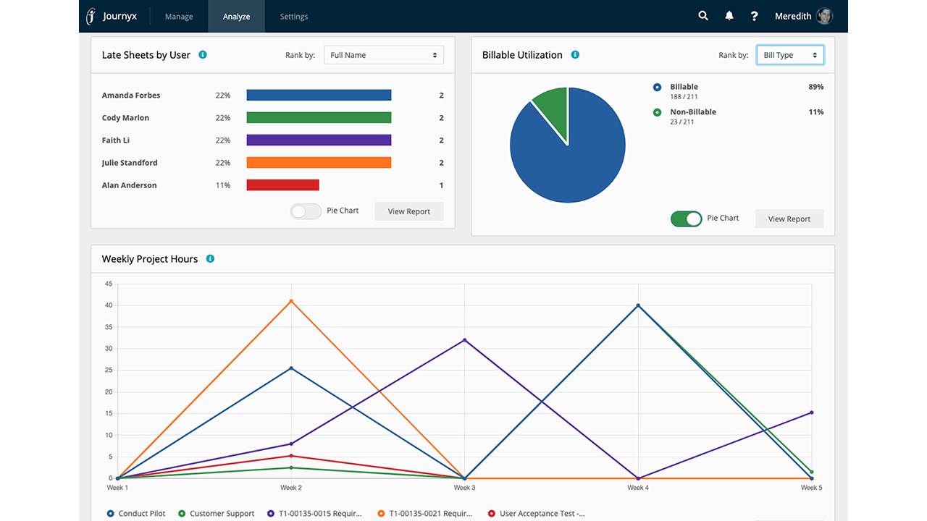The width and height of the screenshot is (927, 521).
Task: Click Amanda Forbes blue bar
Action: tap(319, 95)
